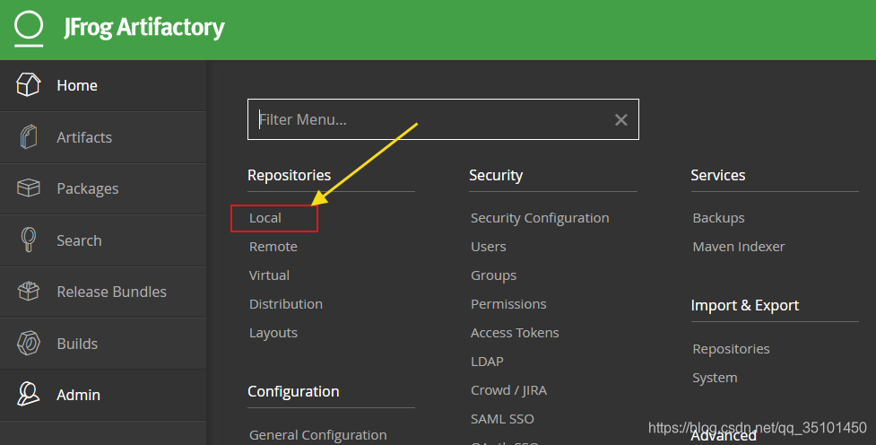This screenshot has width=876, height=445.
Task: Open Layouts under Repositories
Action: click(x=273, y=333)
